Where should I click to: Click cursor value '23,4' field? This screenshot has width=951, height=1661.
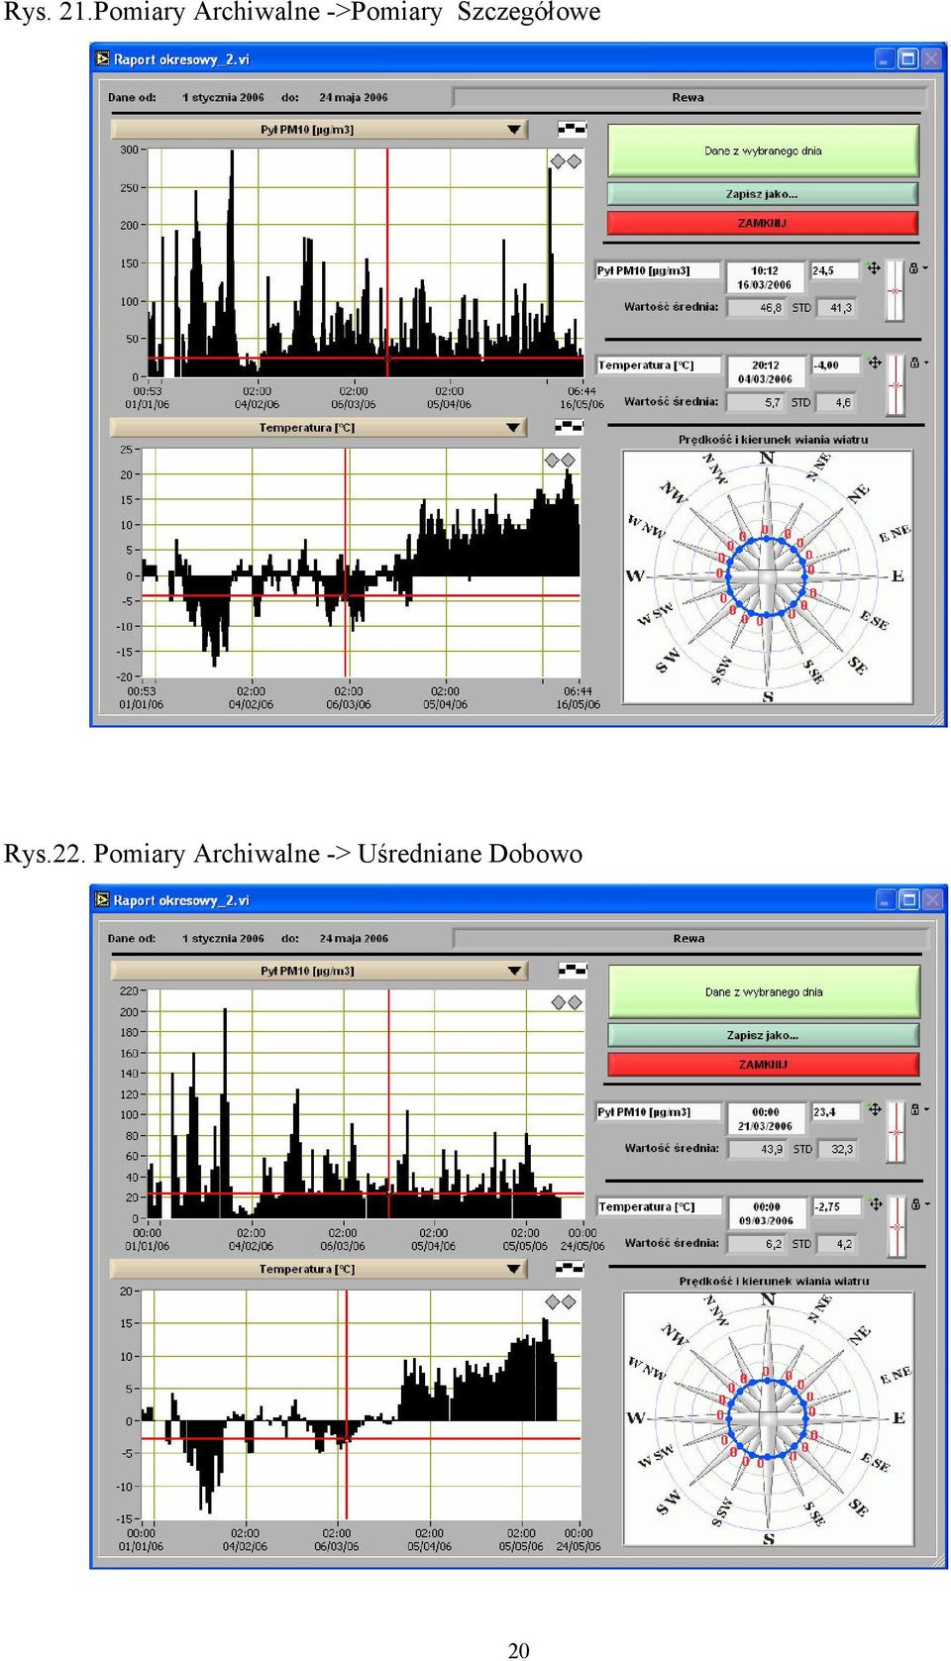pyautogui.click(x=835, y=1112)
